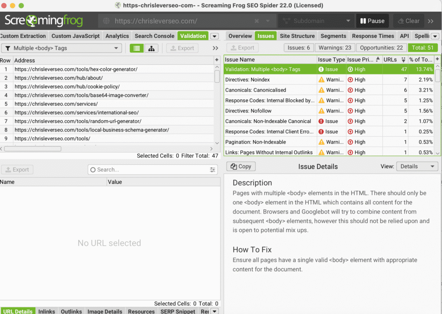The width and height of the screenshot is (442, 314).
Task: Toggle the Warnings: 23 filter
Action: click(x=335, y=48)
